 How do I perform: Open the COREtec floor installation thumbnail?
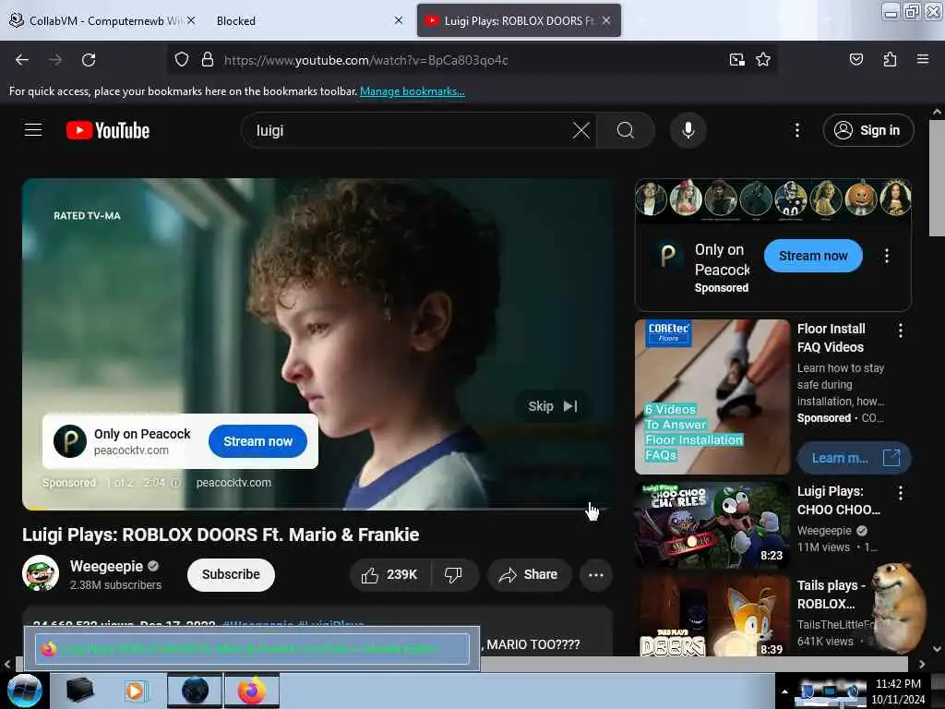point(712,397)
